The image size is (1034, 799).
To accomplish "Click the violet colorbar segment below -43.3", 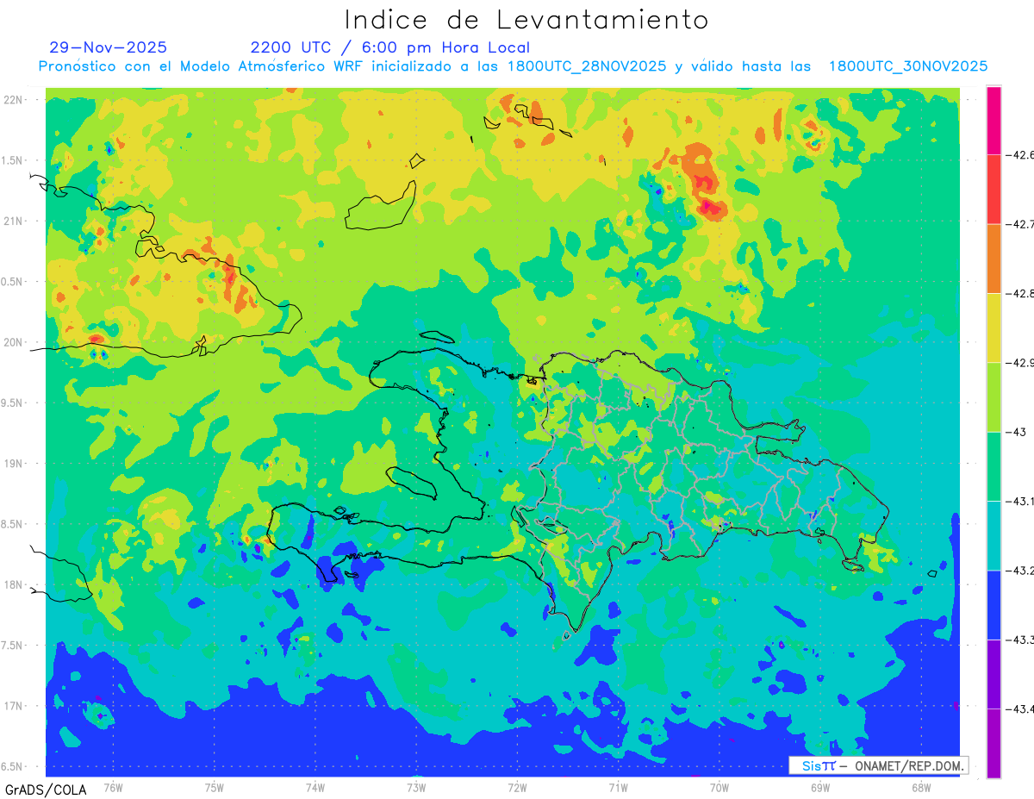I will 994,674.
